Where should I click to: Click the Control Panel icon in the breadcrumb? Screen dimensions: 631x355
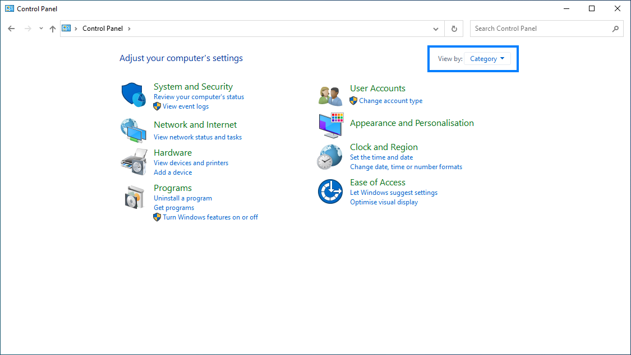click(66, 28)
